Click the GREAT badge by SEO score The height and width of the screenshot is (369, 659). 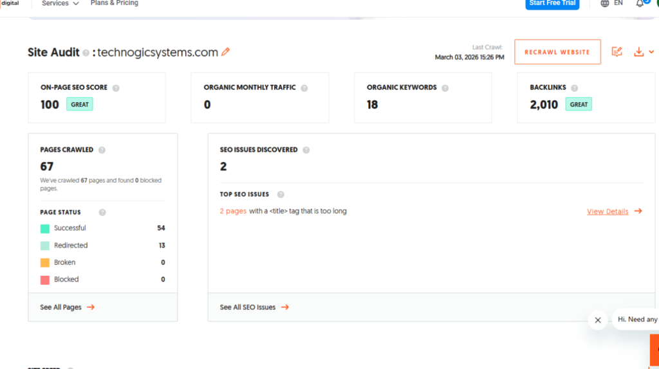click(79, 105)
